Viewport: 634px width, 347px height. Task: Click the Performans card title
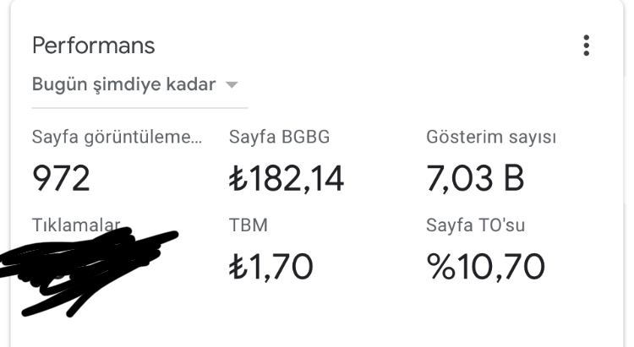point(93,46)
